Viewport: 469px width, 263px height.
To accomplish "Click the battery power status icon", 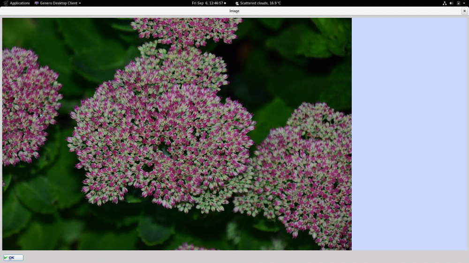I will tap(458, 3).
